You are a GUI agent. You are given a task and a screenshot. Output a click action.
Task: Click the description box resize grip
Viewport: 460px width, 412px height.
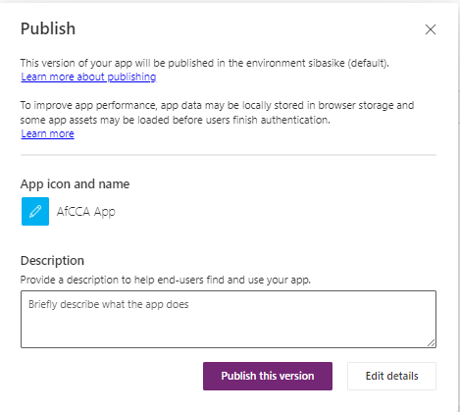[x=432, y=343]
